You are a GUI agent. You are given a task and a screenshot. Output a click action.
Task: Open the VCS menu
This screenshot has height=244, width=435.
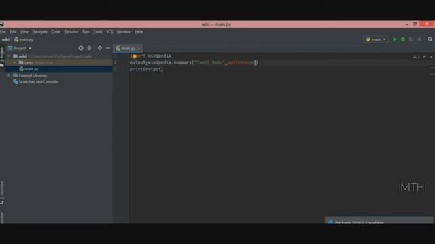(x=109, y=32)
